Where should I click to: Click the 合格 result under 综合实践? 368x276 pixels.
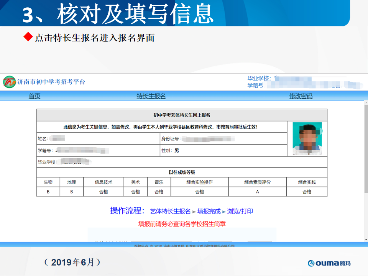click(x=307, y=192)
